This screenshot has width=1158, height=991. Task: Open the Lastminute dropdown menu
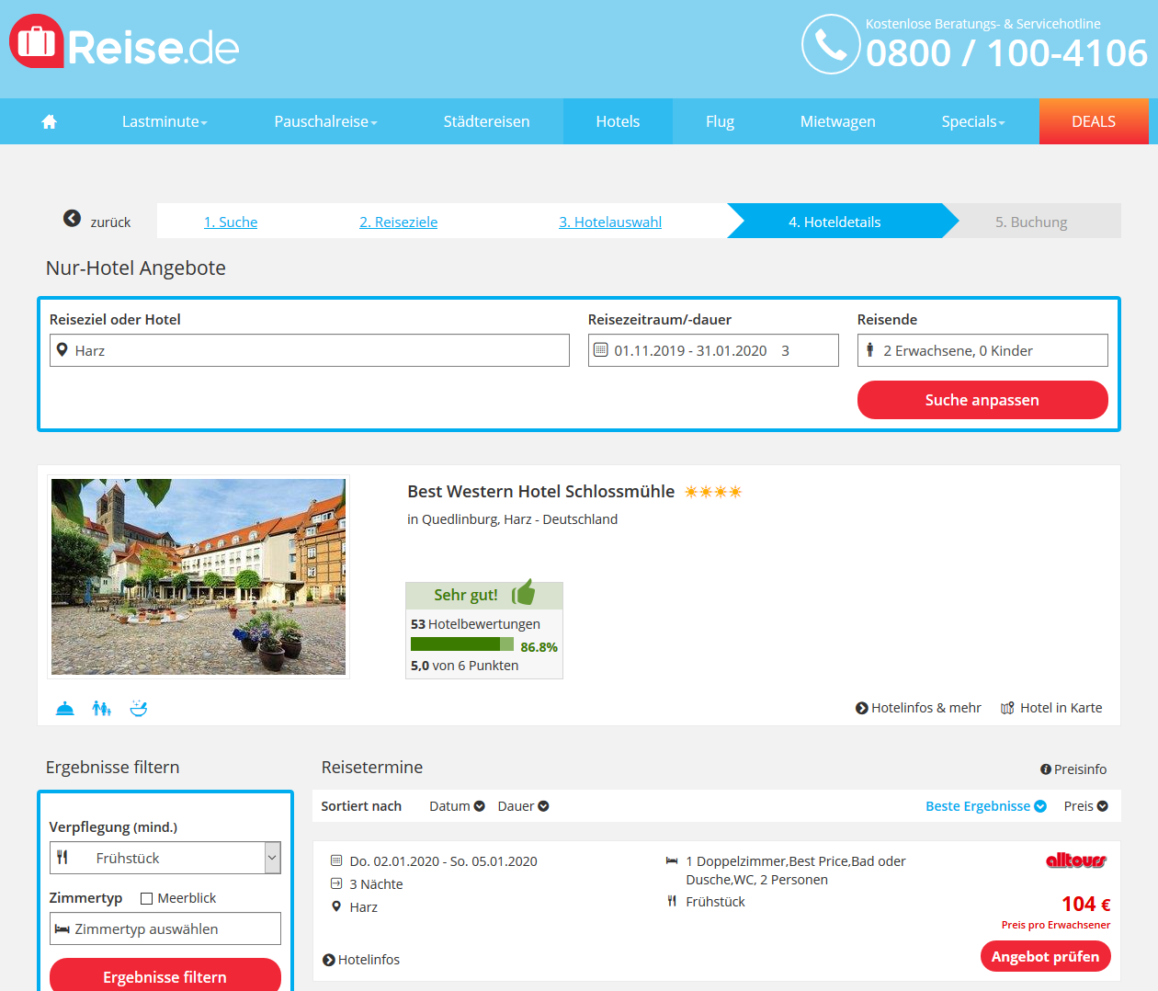click(165, 121)
